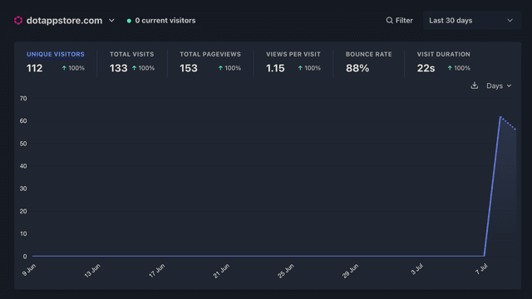Click the Unique Visitors green up arrow
The height and width of the screenshot is (299, 532).
tap(64, 68)
